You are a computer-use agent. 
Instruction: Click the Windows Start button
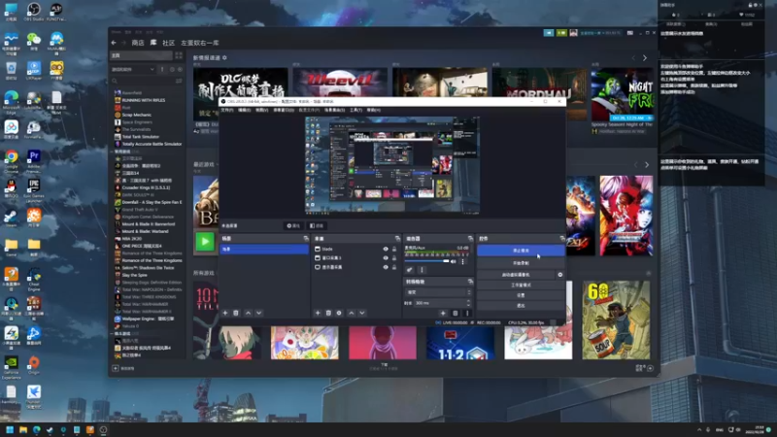point(10,430)
